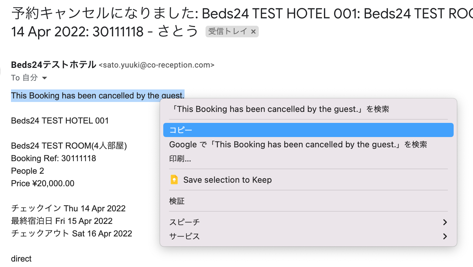Click the チェックイン Thu 14 Apr 2022 line
473x267 pixels.
click(68, 208)
